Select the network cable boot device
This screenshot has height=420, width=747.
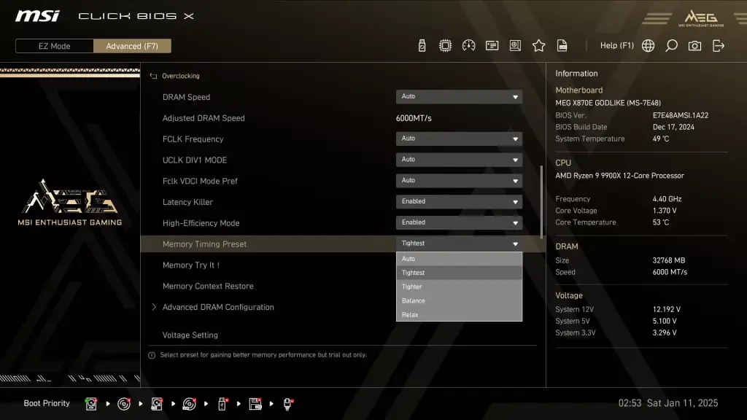(288, 404)
